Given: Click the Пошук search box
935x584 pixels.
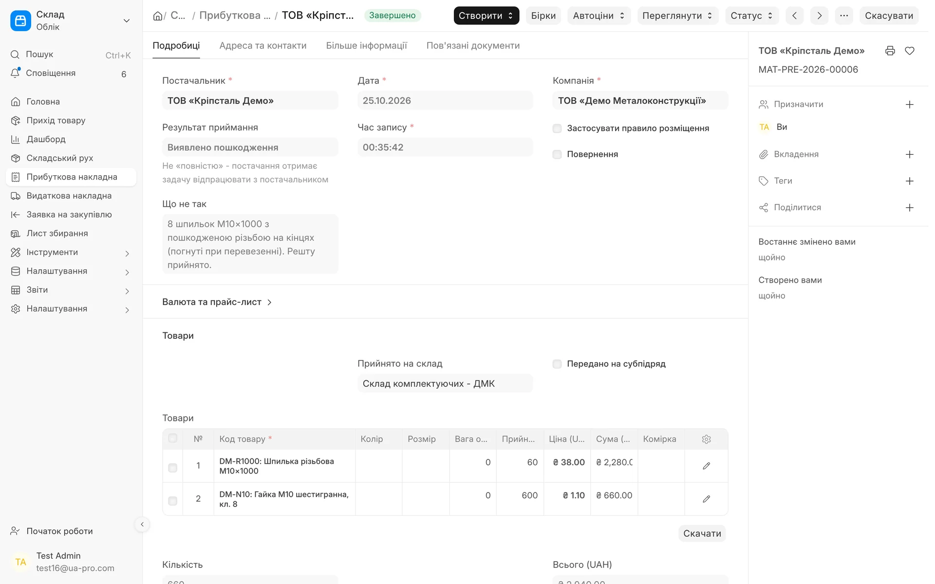Looking at the screenshot, I should [x=71, y=55].
